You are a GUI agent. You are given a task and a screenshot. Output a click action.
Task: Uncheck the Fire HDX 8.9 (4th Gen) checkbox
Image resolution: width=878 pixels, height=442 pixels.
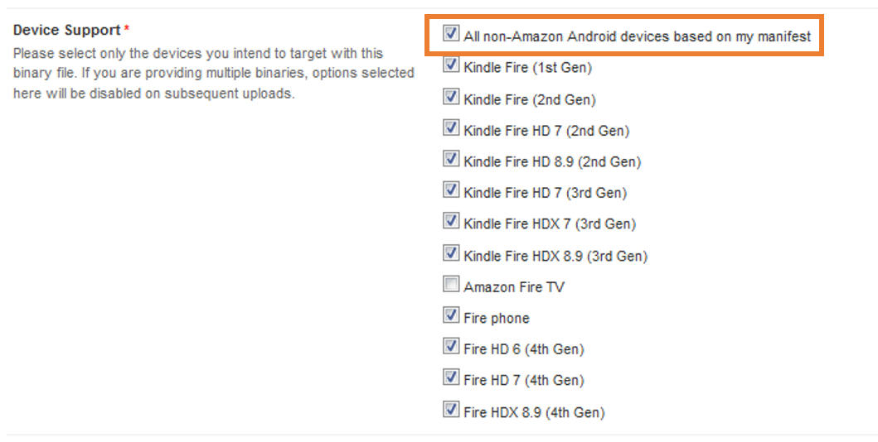tap(451, 409)
